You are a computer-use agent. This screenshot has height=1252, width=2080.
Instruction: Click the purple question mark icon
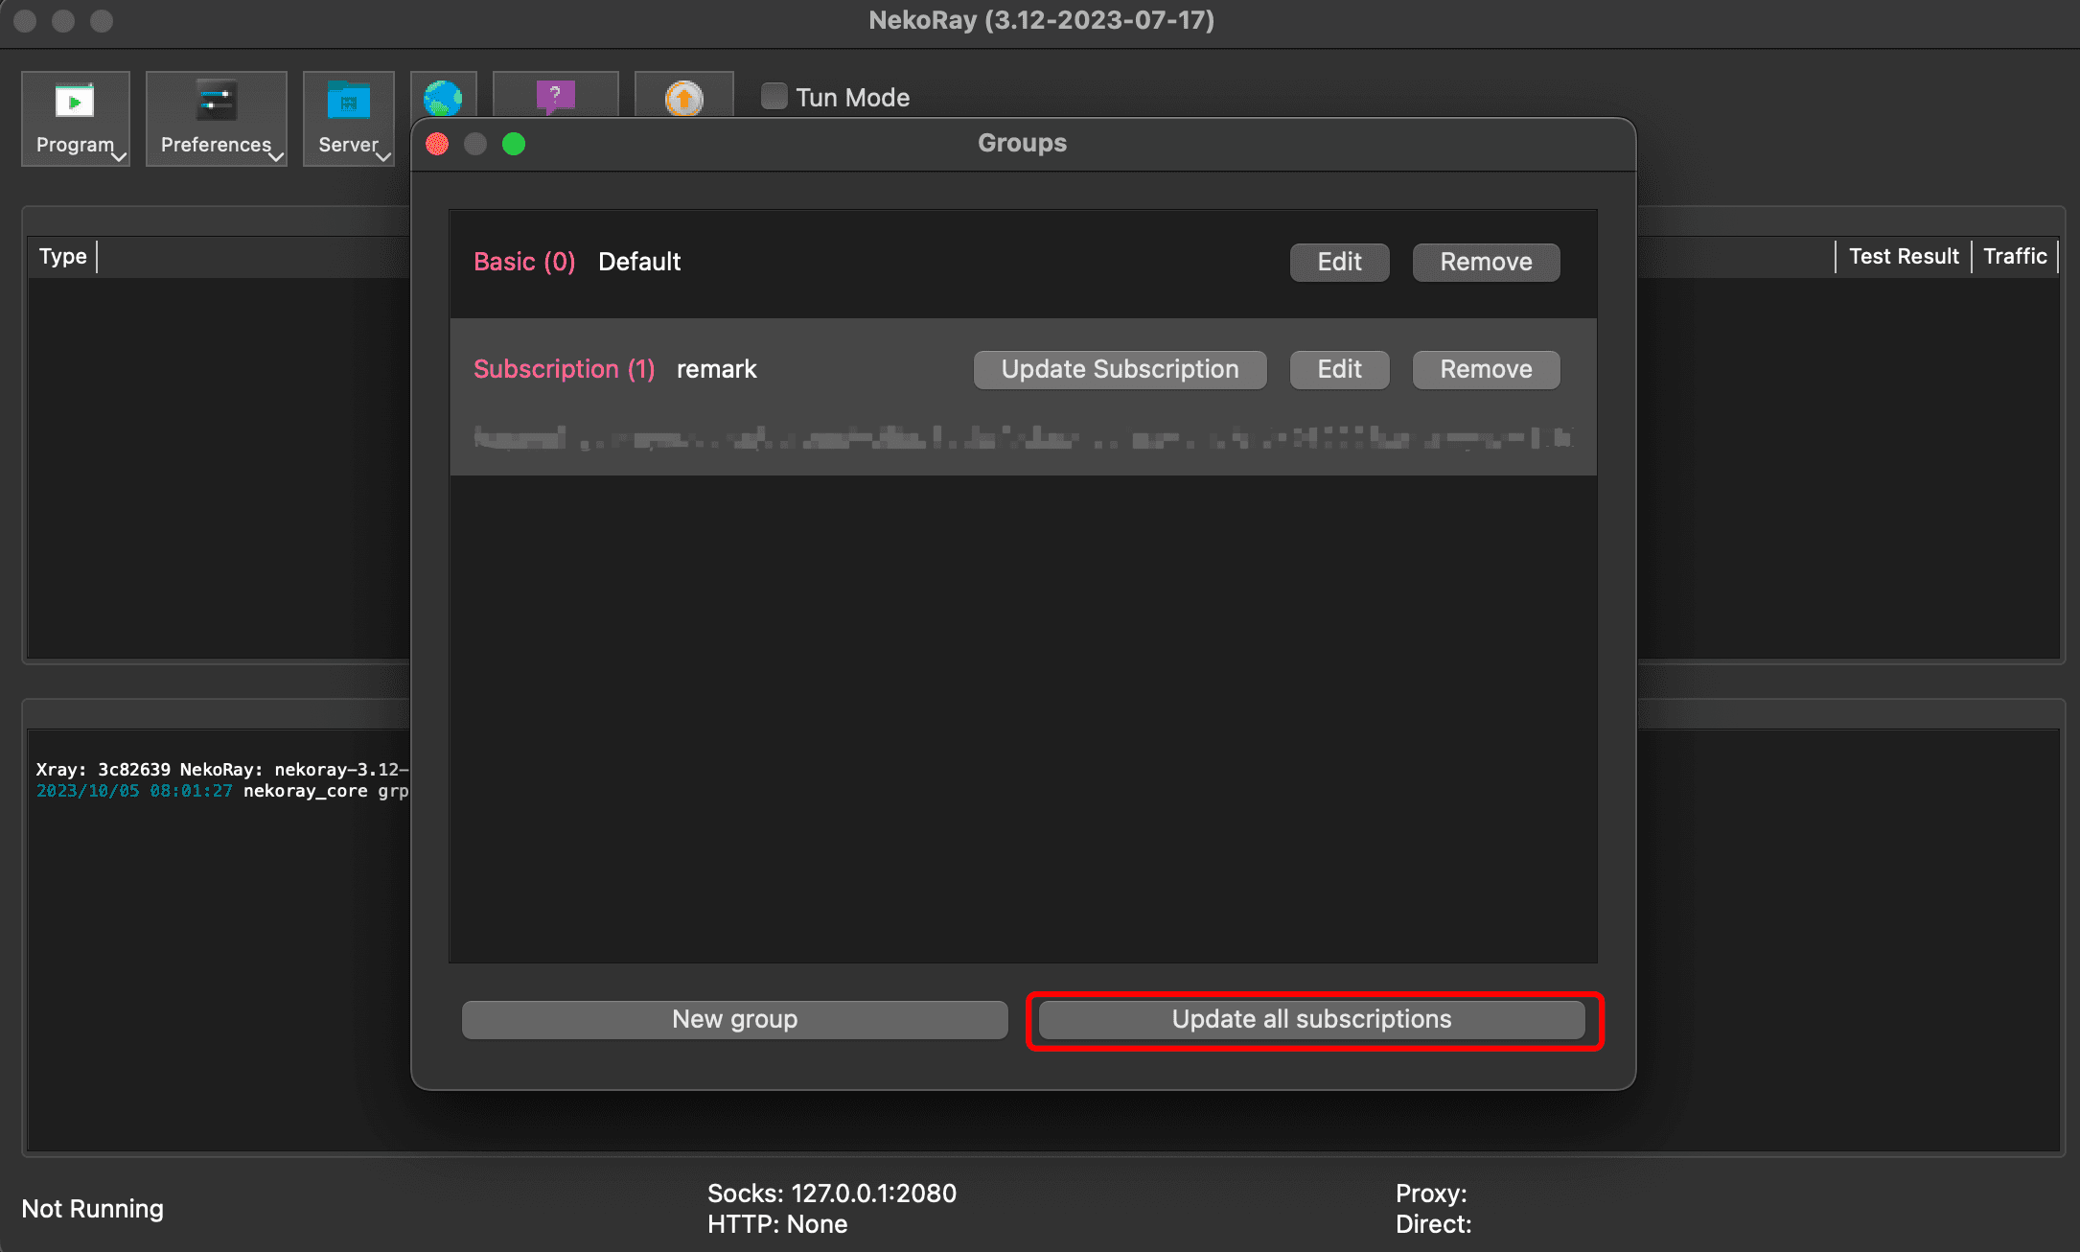(556, 96)
